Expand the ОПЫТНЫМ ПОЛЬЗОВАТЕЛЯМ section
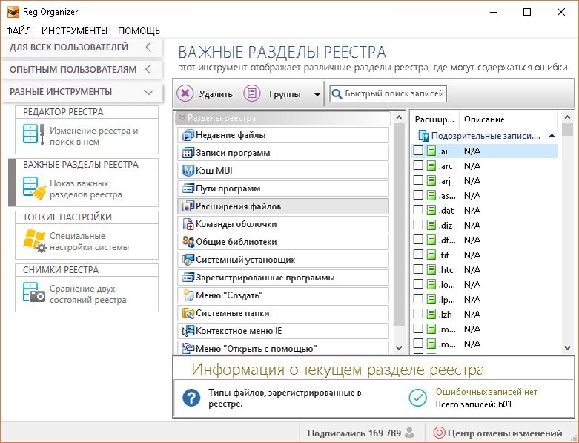Viewport: 579px width, 443px height. (x=82, y=70)
